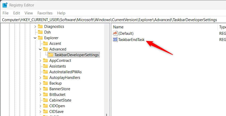Click the (Default) string value icon
Image resolution: width=226 pixels, height=116 pixels.
click(x=115, y=34)
